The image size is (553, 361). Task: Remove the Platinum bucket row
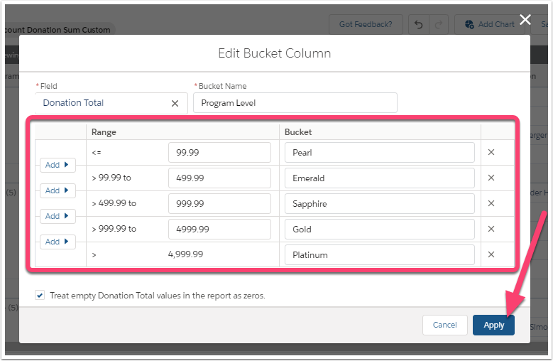(x=491, y=254)
